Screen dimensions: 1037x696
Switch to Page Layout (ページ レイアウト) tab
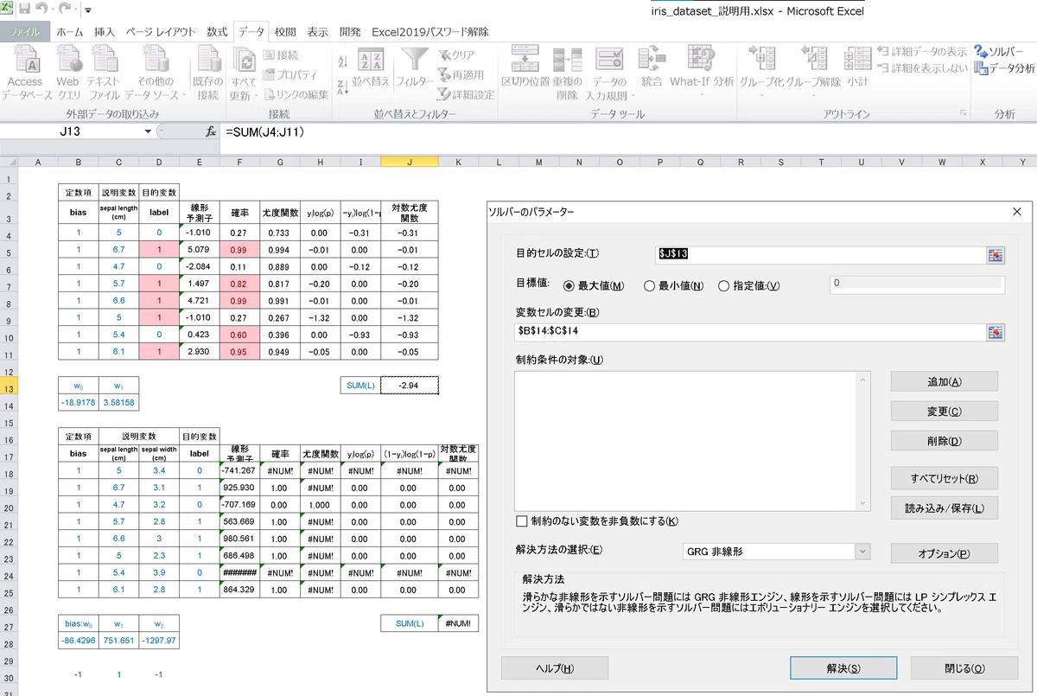[161, 32]
